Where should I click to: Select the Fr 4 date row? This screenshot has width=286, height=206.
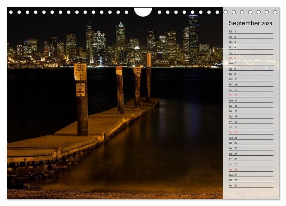point(251,47)
